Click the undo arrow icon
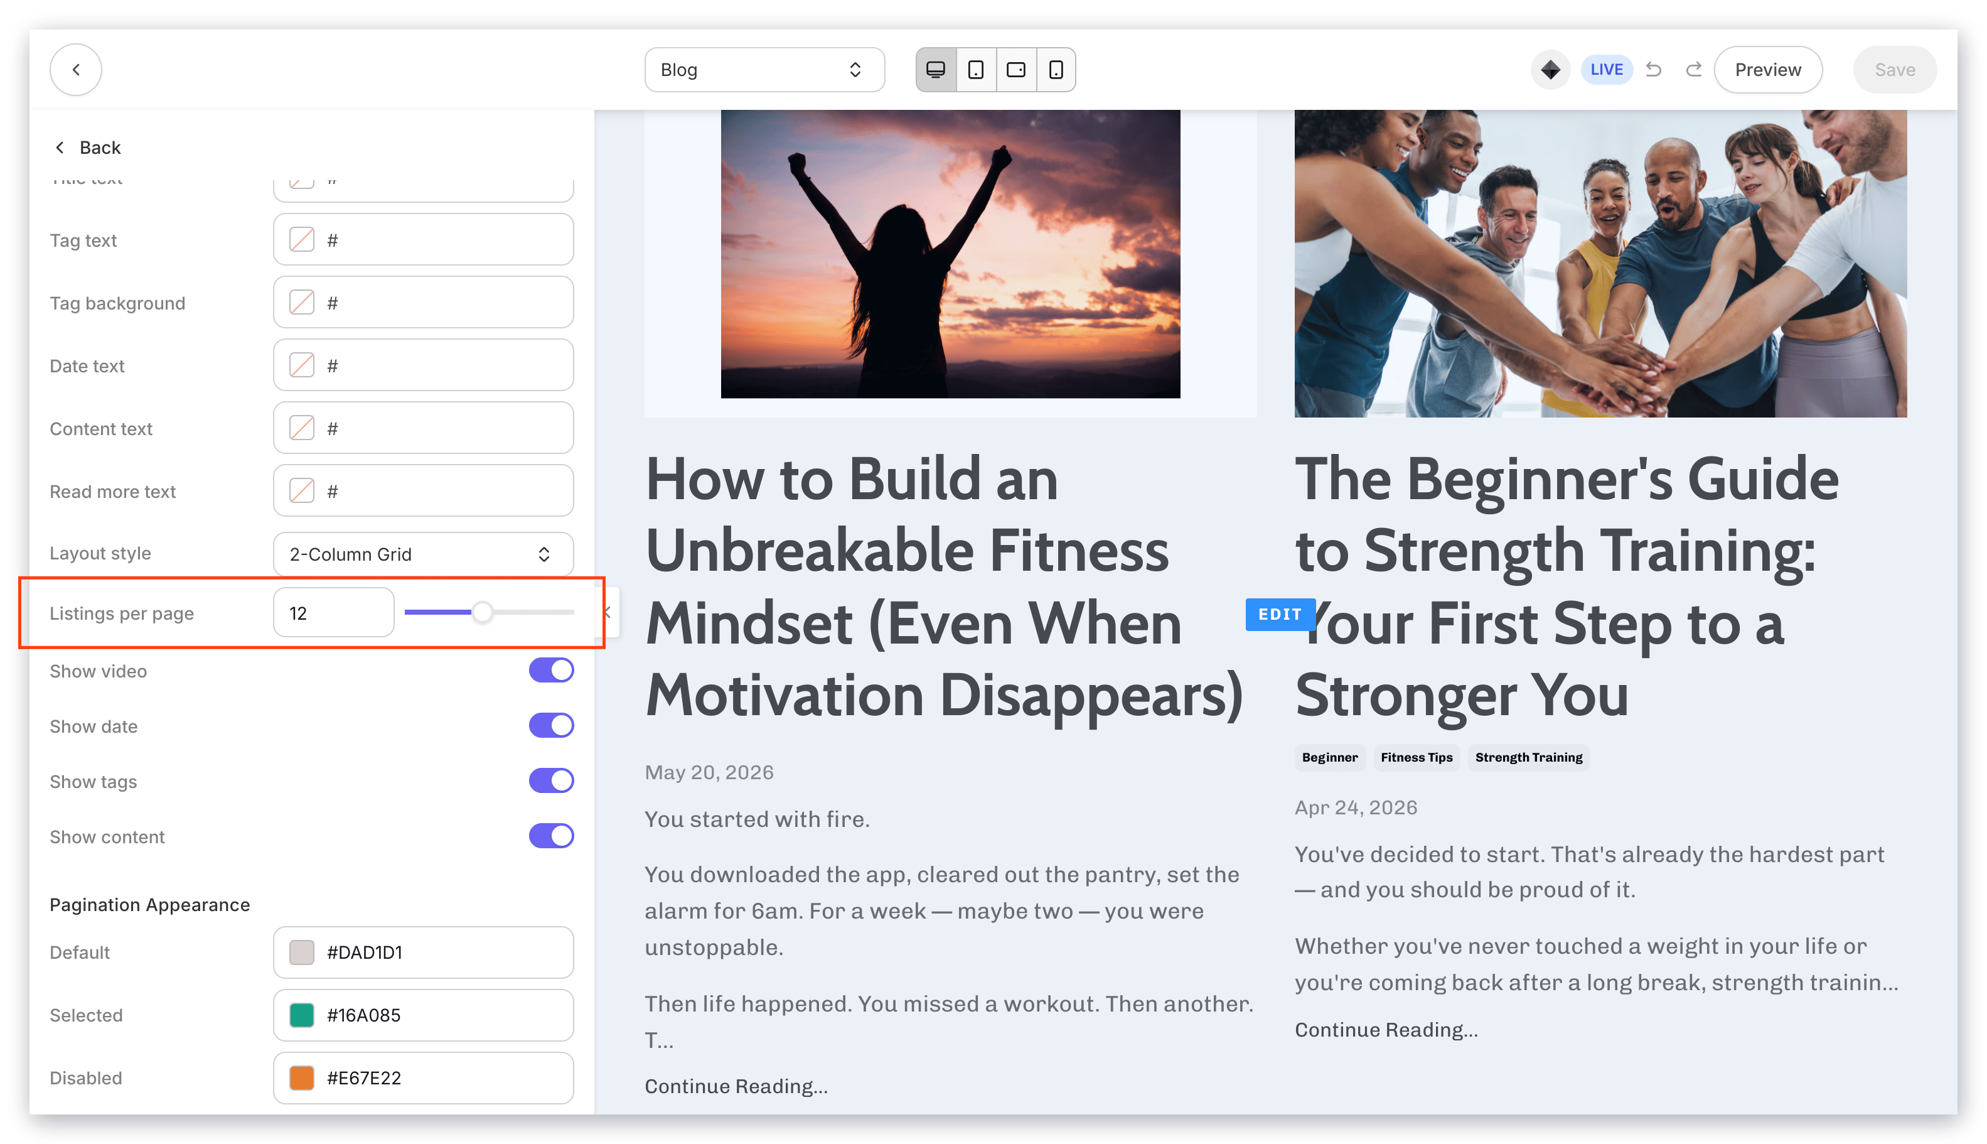 [1653, 69]
